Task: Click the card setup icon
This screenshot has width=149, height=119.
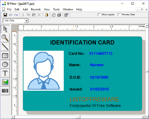Action: 54,15
